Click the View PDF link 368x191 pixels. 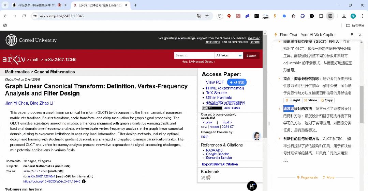coord(215,82)
